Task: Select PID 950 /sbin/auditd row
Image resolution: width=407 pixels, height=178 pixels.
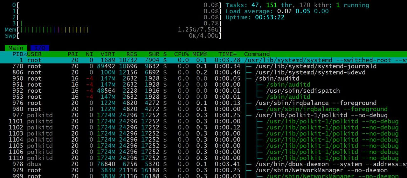Action: pos(203,78)
